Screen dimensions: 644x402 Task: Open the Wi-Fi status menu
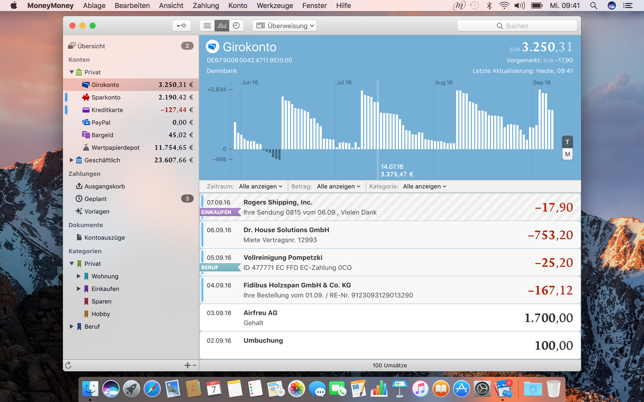pyautogui.click(x=504, y=6)
